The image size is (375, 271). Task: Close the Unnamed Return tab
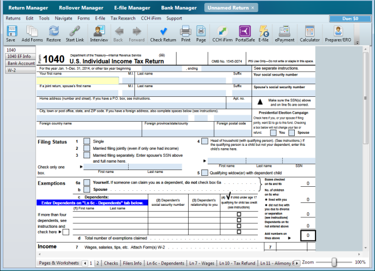coord(253,8)
